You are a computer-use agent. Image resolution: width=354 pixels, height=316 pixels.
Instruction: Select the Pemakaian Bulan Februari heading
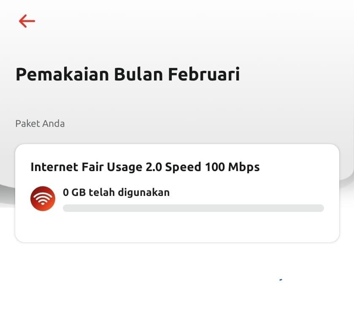point(128,74)
